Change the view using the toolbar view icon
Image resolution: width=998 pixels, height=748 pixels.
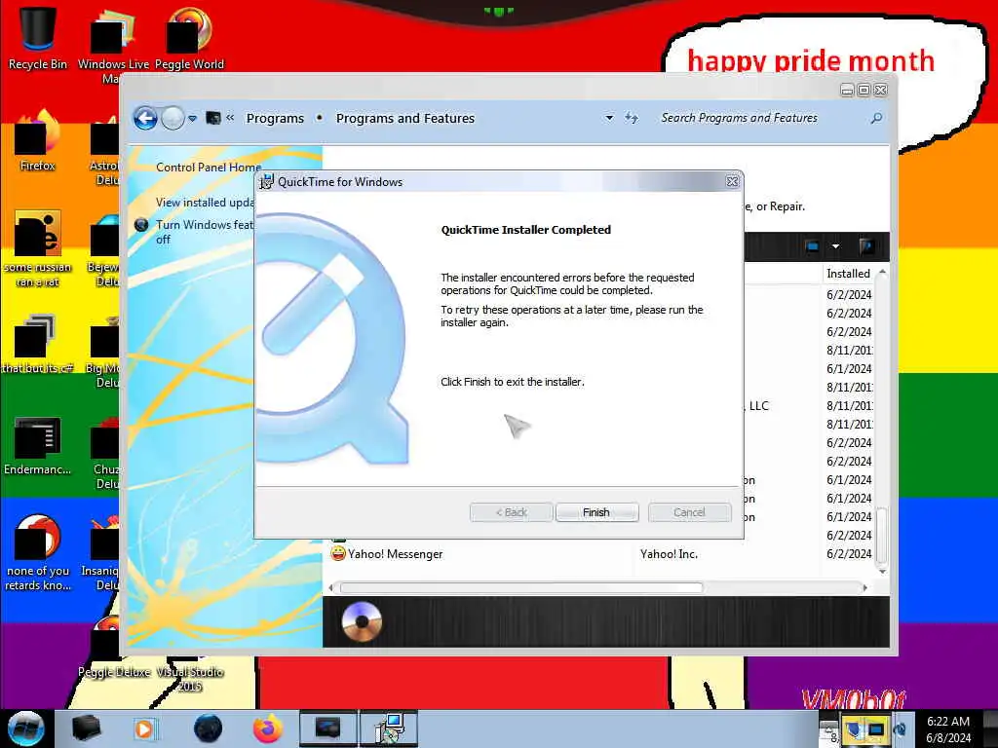812,246
